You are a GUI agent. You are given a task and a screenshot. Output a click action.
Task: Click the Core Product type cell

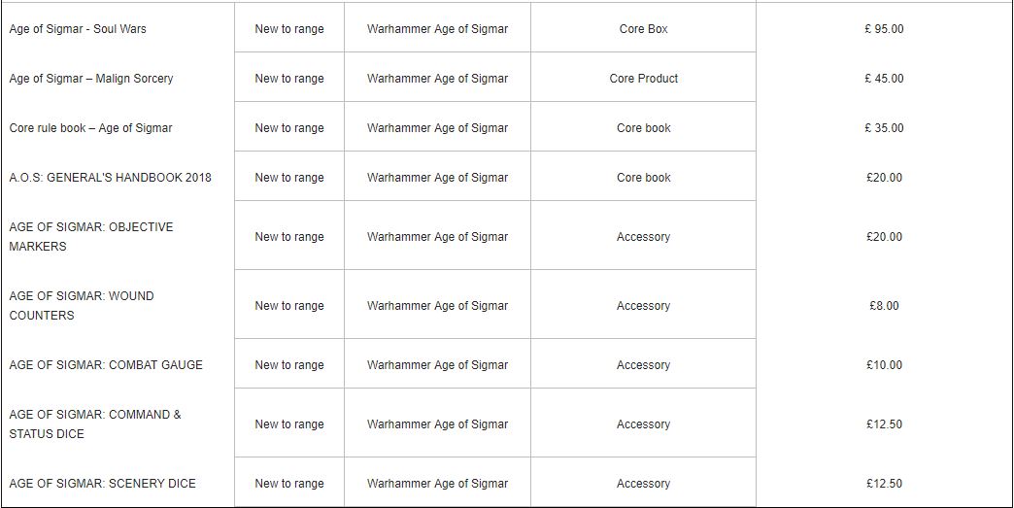[643, 79]
